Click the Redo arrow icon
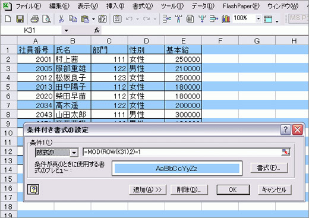 147,19
